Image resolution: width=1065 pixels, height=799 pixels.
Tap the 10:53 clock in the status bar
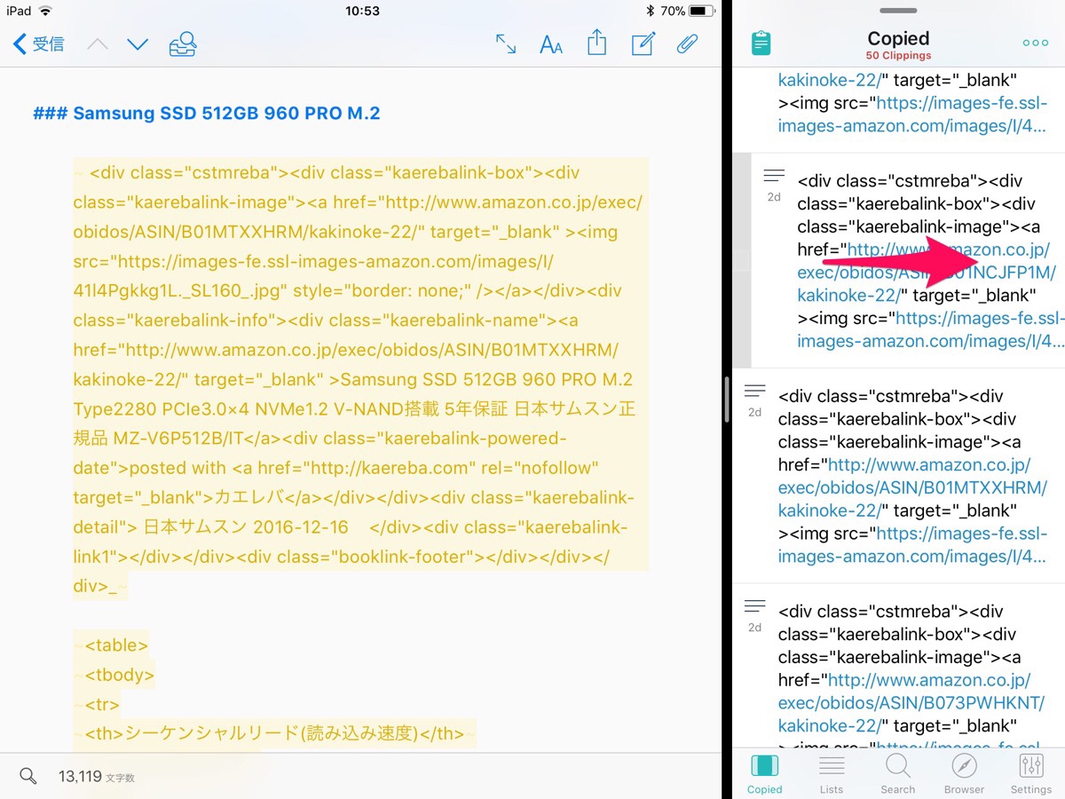[362, 11]
